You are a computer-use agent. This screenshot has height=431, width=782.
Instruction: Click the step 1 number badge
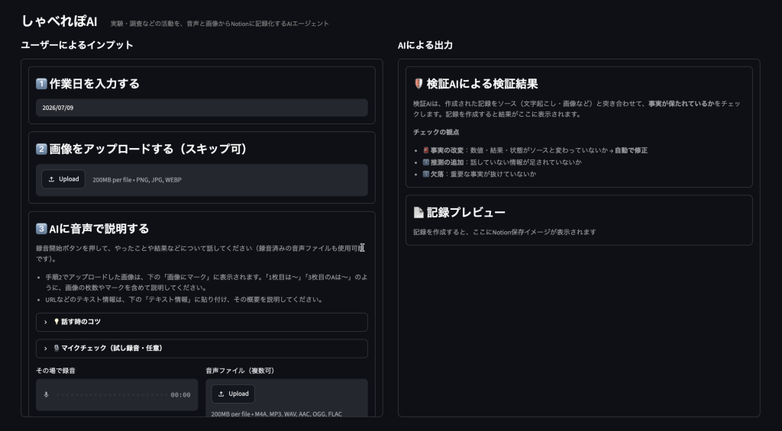pos(41,84)
